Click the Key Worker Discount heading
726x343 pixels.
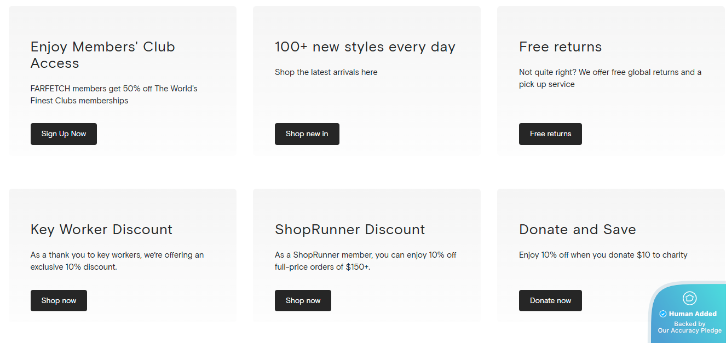click(x=101, y=230)
